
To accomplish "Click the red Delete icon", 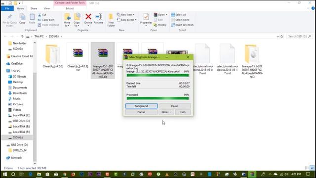I will (x=88, y=16).
